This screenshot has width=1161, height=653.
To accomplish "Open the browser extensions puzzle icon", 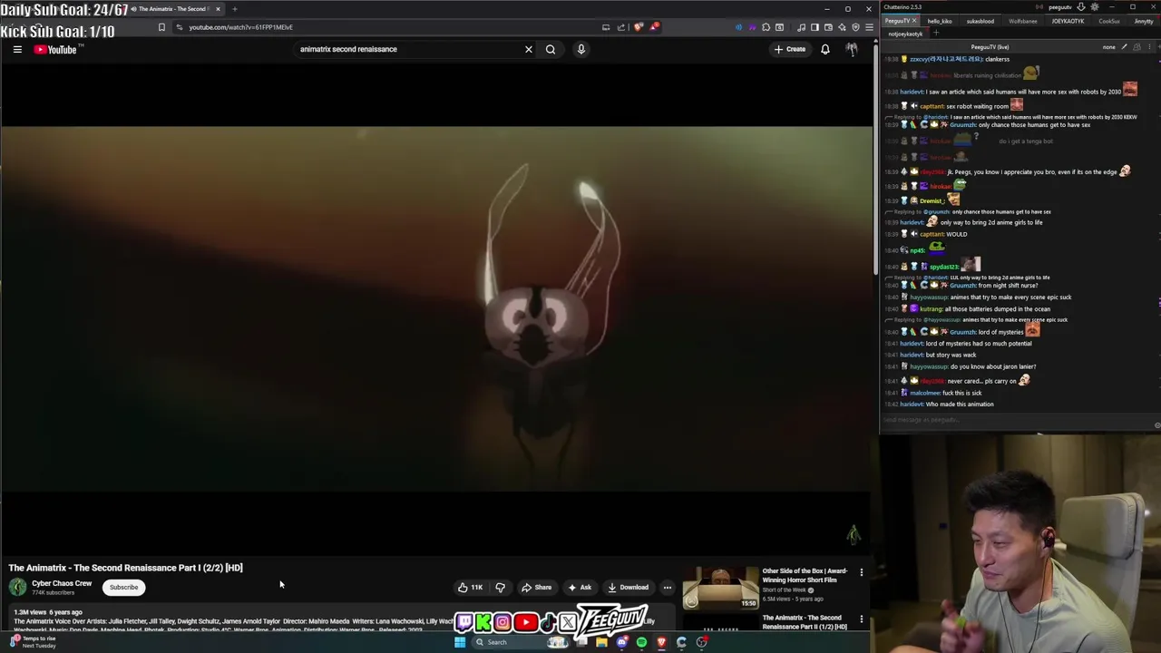I will pos(766,27).
